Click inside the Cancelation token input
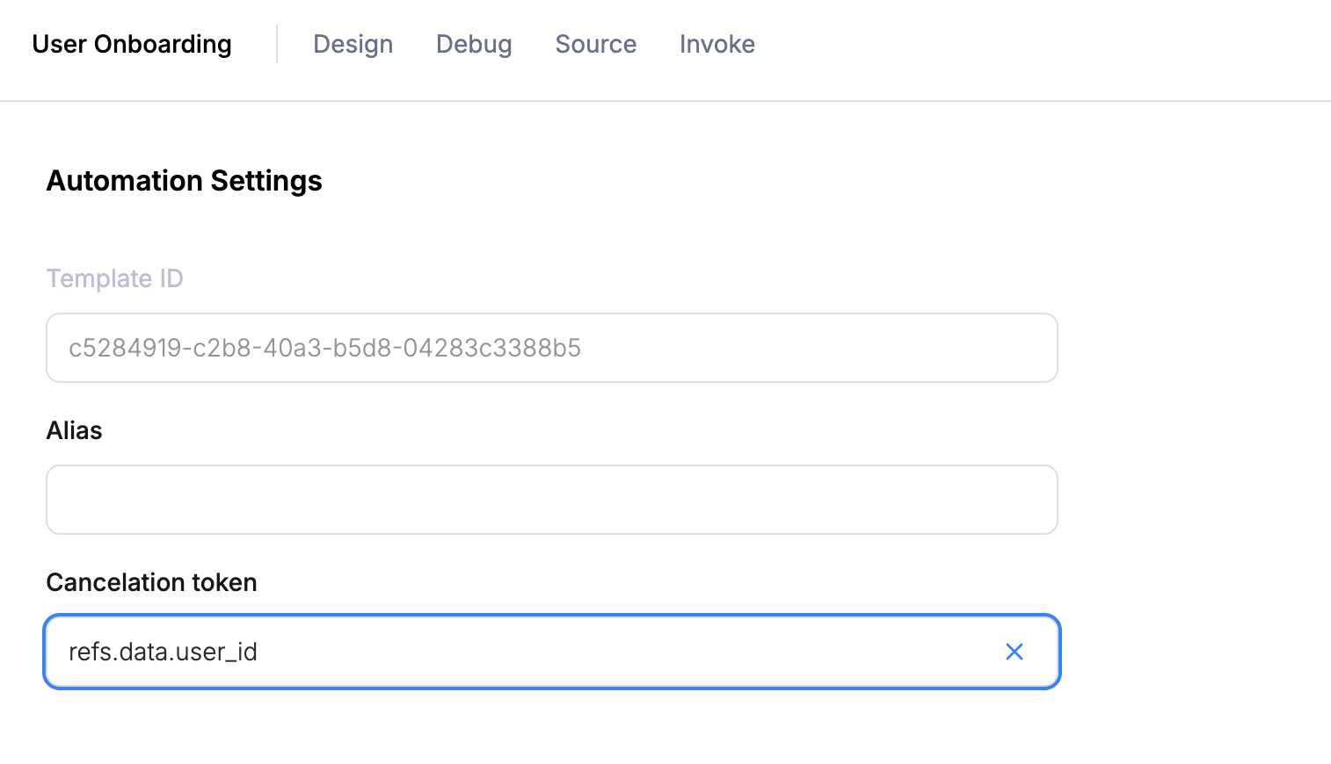The height and width of the screenshot is (764, 1331). (x=615, y=652)
